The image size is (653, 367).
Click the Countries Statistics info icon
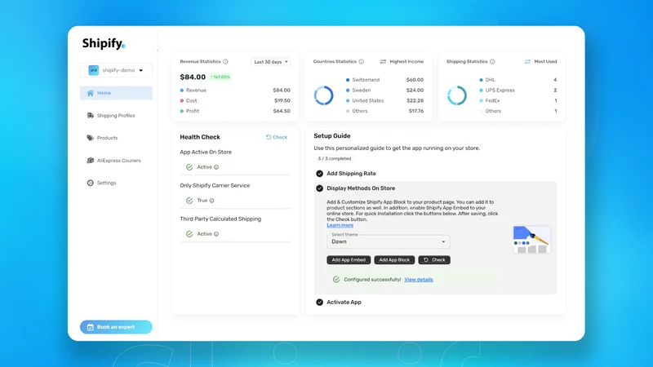pos(361,62)
